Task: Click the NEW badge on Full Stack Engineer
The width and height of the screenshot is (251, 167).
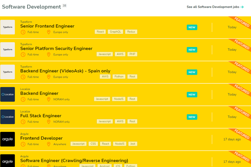Action: tap(192, 117)
